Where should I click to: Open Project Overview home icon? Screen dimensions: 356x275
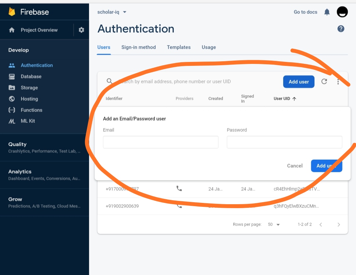(x=12, y=30)
